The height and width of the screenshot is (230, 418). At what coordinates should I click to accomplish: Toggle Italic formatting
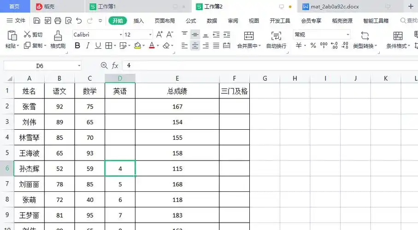[88, 46]
